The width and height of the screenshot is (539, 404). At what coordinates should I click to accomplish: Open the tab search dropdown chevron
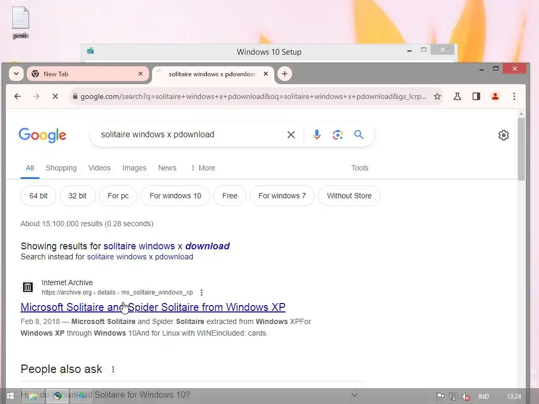pyautogui.click(x=16, y=74)
